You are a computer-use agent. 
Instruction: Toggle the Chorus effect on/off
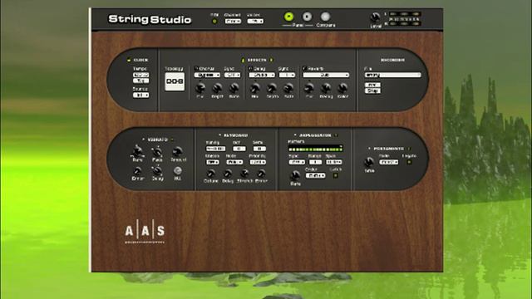(x=196, y=68)
